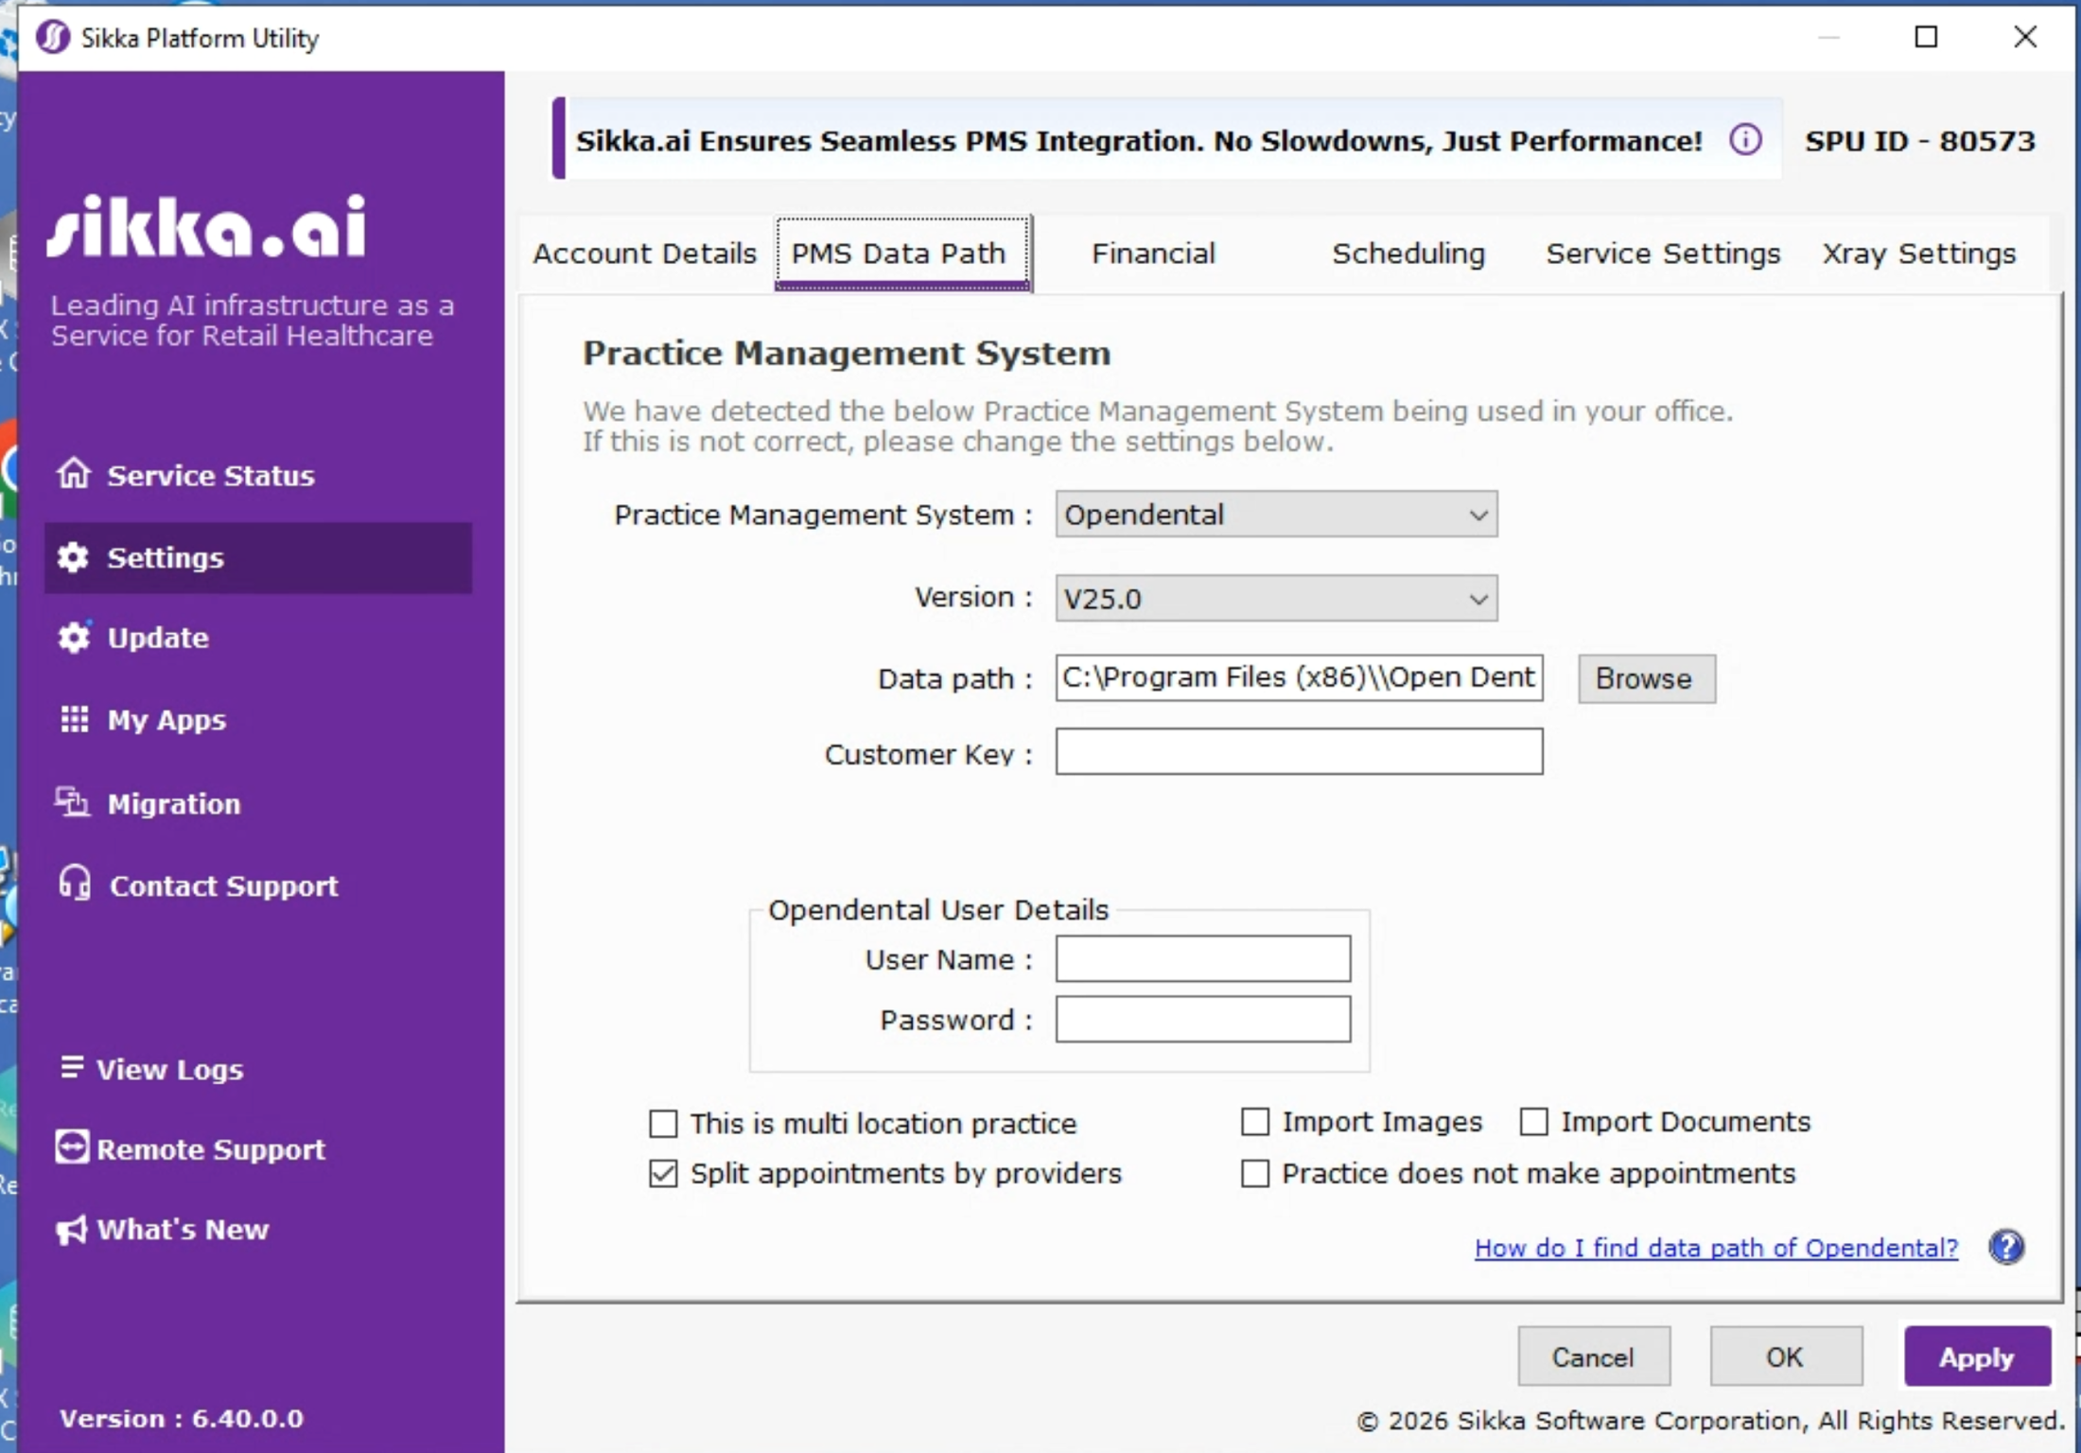The image size is (2081, 1453).
Task: Click the blue help question mark icon
Action: (2005, 1247)
